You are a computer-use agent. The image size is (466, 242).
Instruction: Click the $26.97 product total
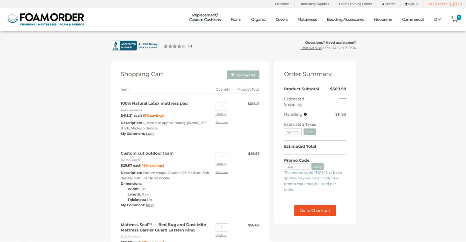(x=254, y=154)
